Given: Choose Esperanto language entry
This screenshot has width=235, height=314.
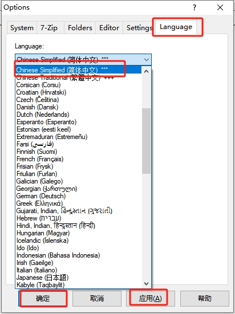Looking at the screenshot, I should (x=79, y=122).
